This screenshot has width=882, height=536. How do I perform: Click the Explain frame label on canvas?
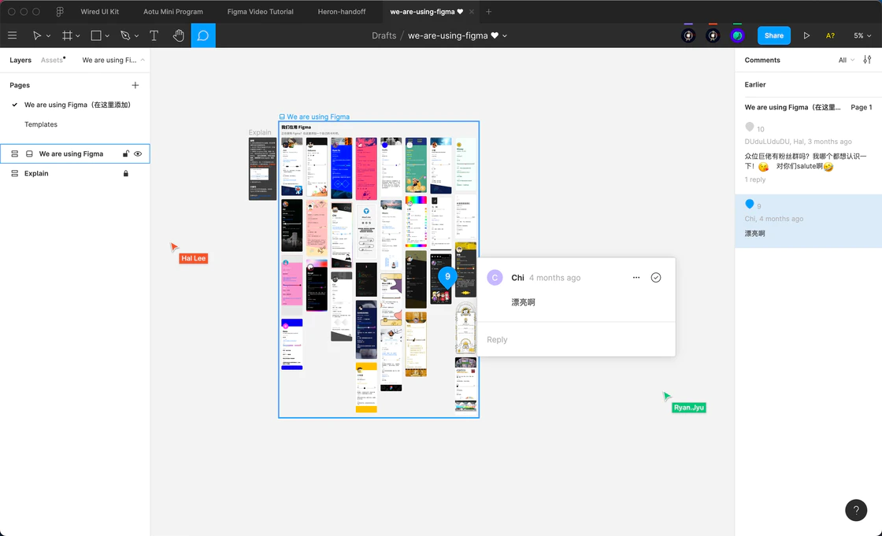pos(260,132)
